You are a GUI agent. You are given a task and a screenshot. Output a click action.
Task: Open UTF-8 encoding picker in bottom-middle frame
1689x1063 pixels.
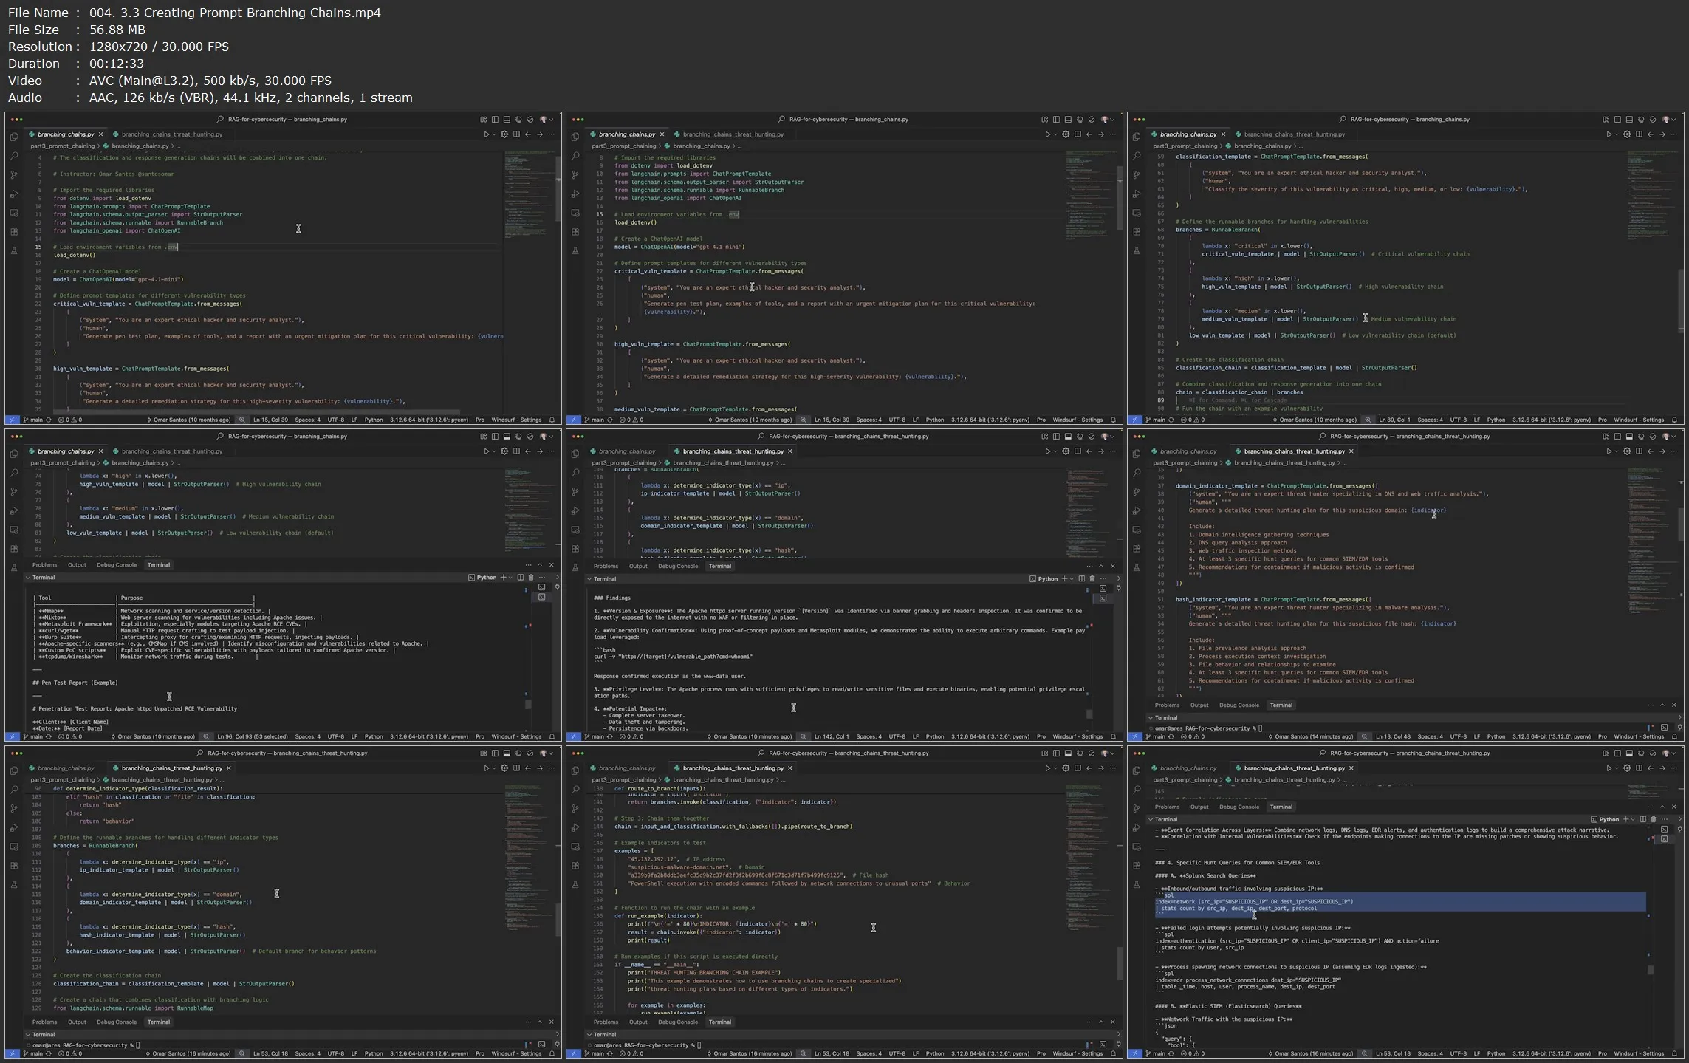[x=897, y=1053]
